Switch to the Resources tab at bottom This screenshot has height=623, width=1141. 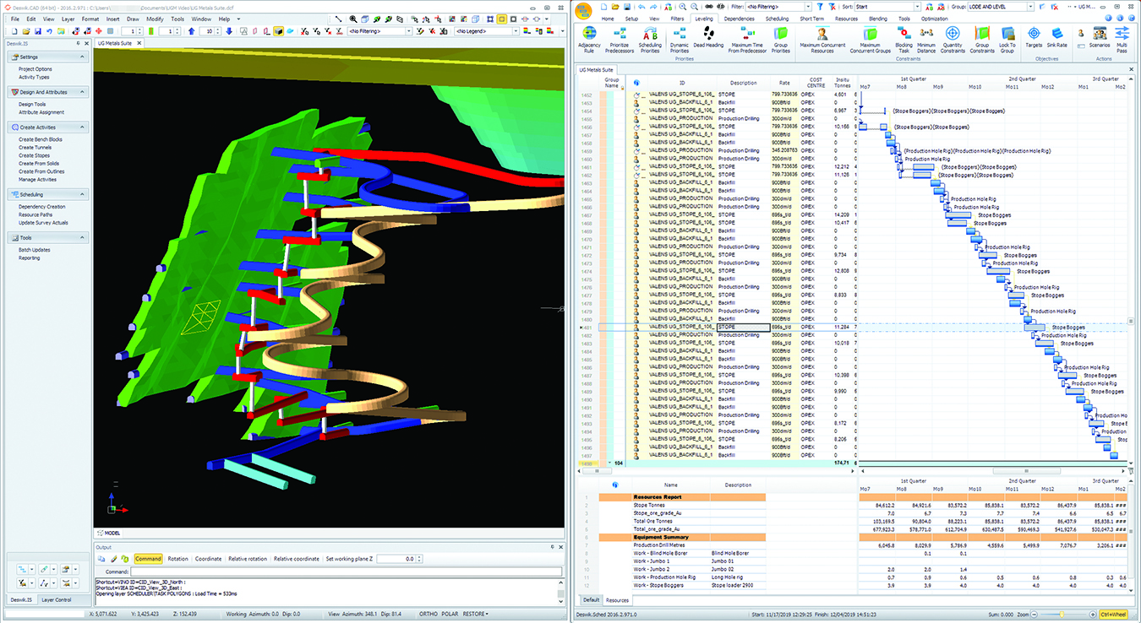point(617,600)
